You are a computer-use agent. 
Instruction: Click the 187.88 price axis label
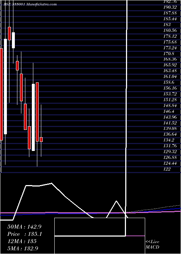point(170,13)
